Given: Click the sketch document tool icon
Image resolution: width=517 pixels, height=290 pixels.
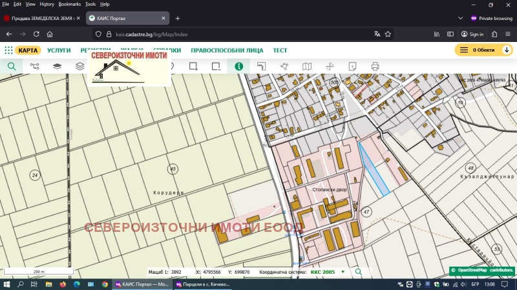Looking at the screenshot, I should (x=352, y=66).
